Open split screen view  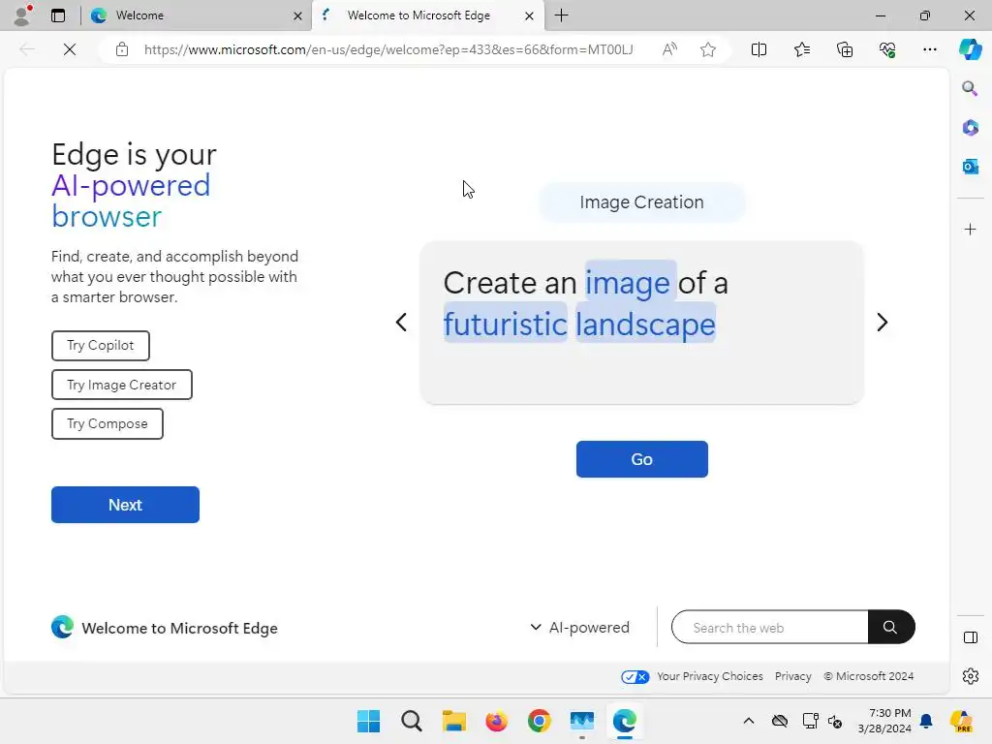coord(759,49)
